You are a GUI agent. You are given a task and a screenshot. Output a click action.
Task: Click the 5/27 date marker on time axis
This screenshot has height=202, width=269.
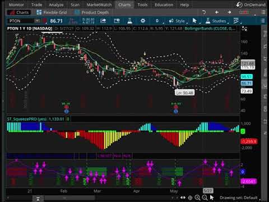(x=208, y=191)
